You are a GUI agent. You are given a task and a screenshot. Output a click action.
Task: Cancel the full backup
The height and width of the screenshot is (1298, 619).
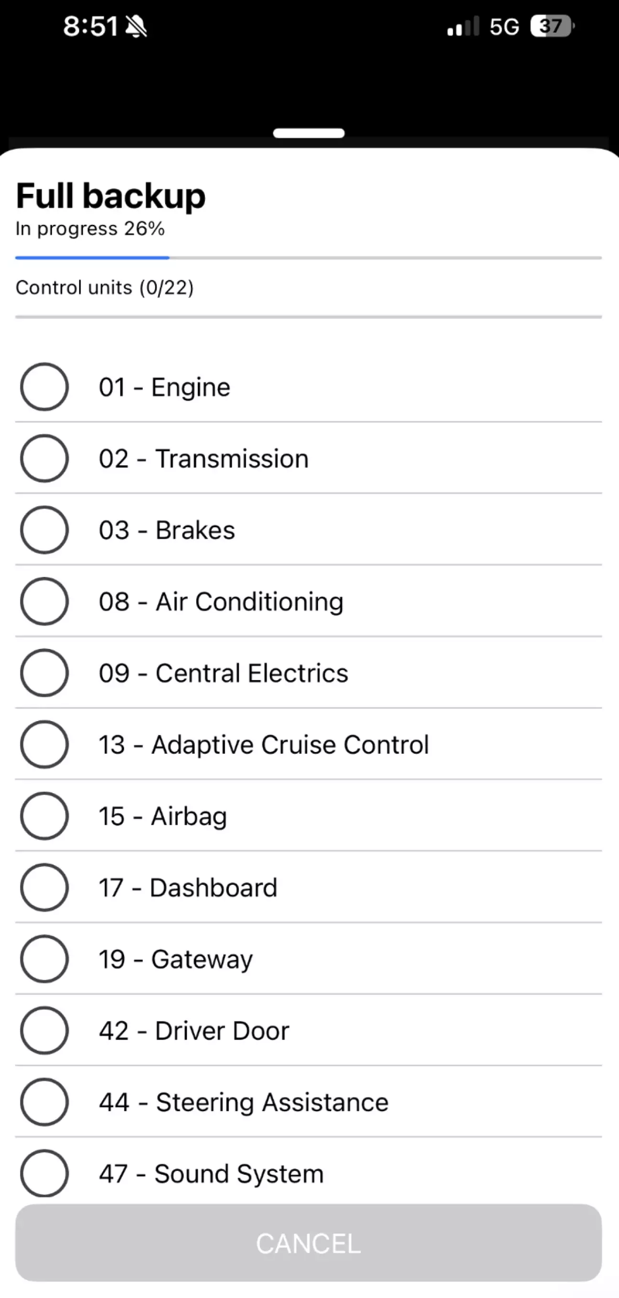pos(309,1244)
